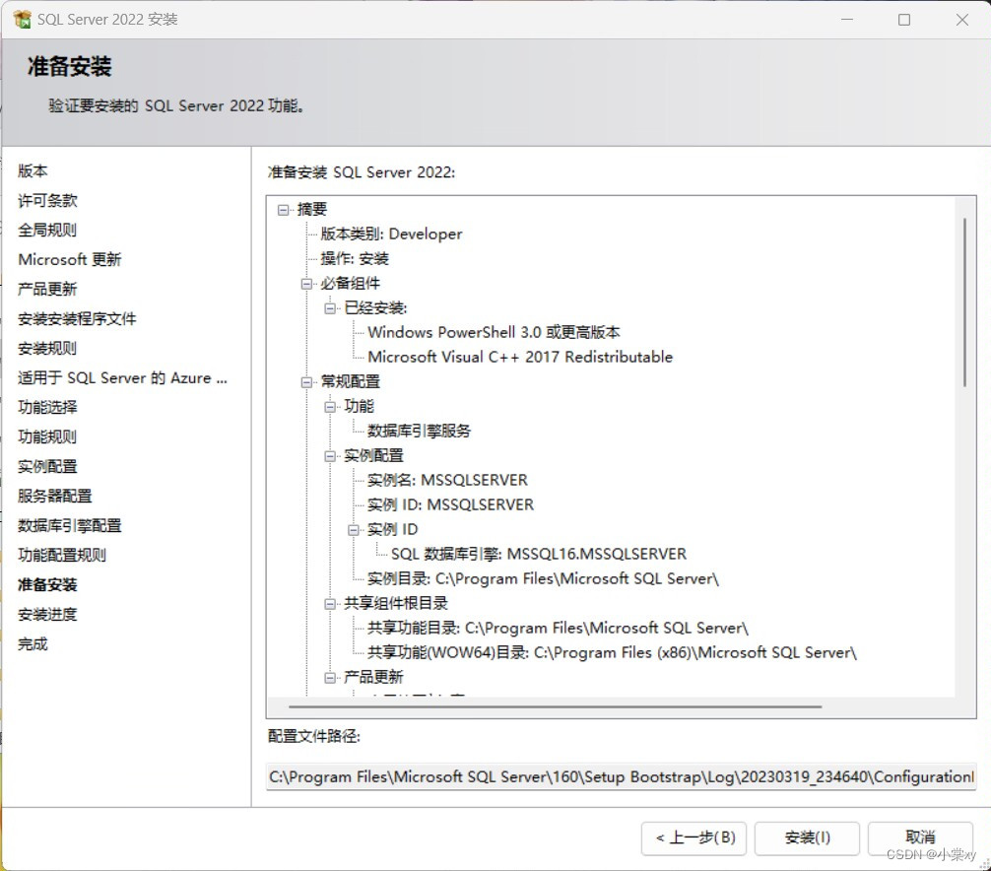
Task: Select the 安装规则 step
Action: [47, 348]
